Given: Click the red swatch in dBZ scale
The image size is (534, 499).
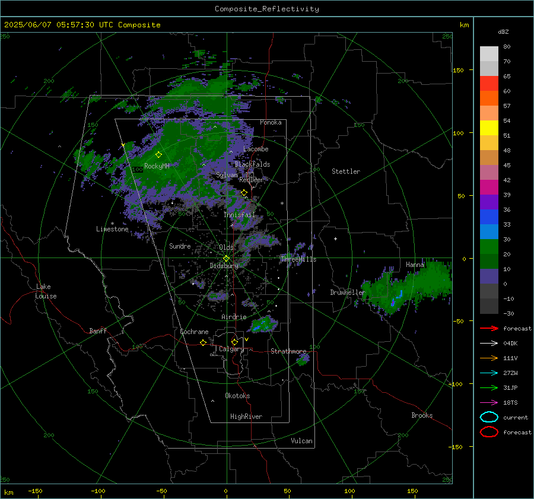Looking at the screenshot, I should [489, 84].
